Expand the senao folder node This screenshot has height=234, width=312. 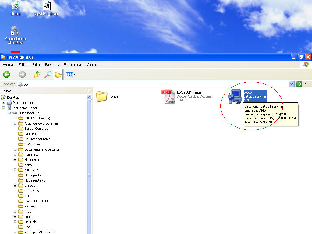tap(15, 217)
